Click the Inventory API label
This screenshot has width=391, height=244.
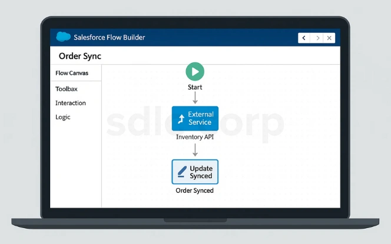(195, 137)
